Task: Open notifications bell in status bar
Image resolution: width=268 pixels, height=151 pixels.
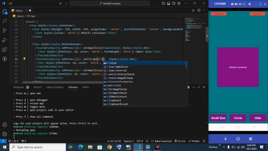Action: tap(204, 141)
